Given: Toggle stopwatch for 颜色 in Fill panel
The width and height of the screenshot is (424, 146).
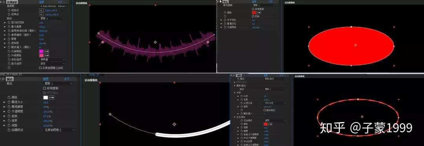Looking at the screenshot, I should pos(225,13).
